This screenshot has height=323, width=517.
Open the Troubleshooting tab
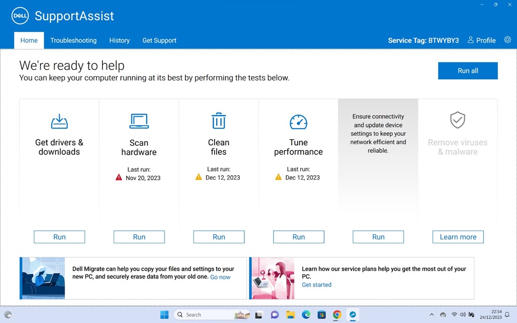[73, 40]
